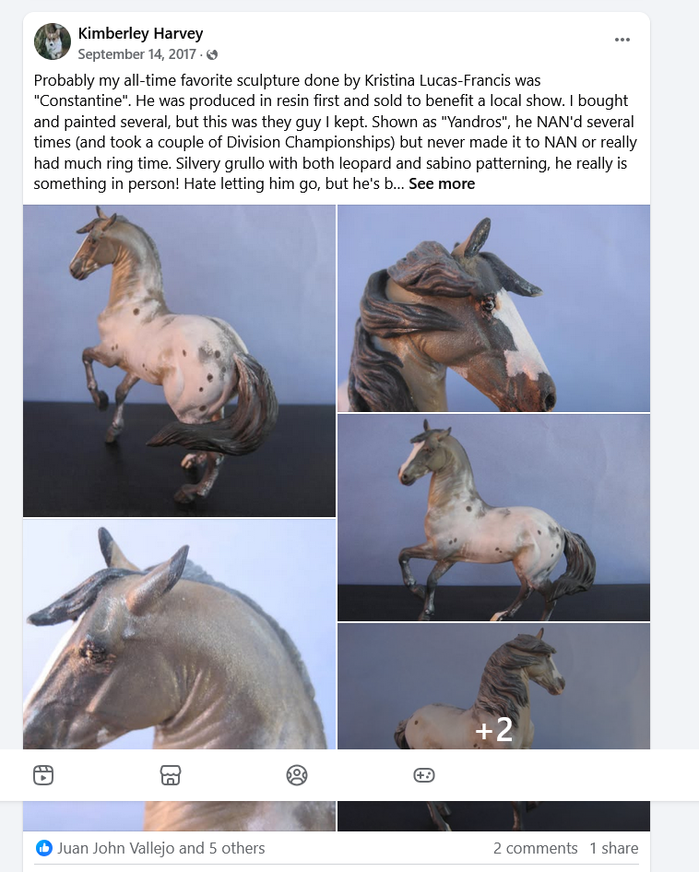This screenshot has height=872, width=699.
Task: Click the post description text body
Action: (x=337, y=132)
